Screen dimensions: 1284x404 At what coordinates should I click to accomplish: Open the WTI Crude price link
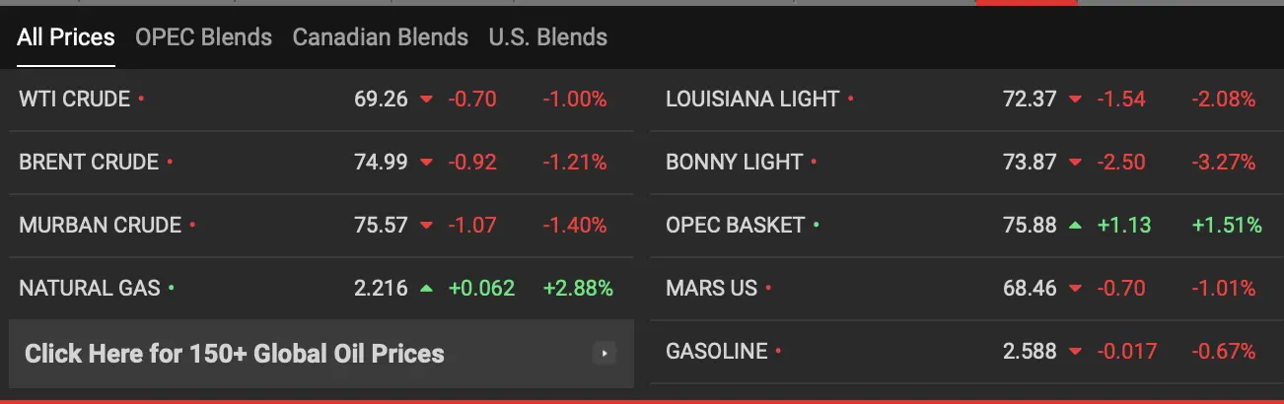[74, 99]
